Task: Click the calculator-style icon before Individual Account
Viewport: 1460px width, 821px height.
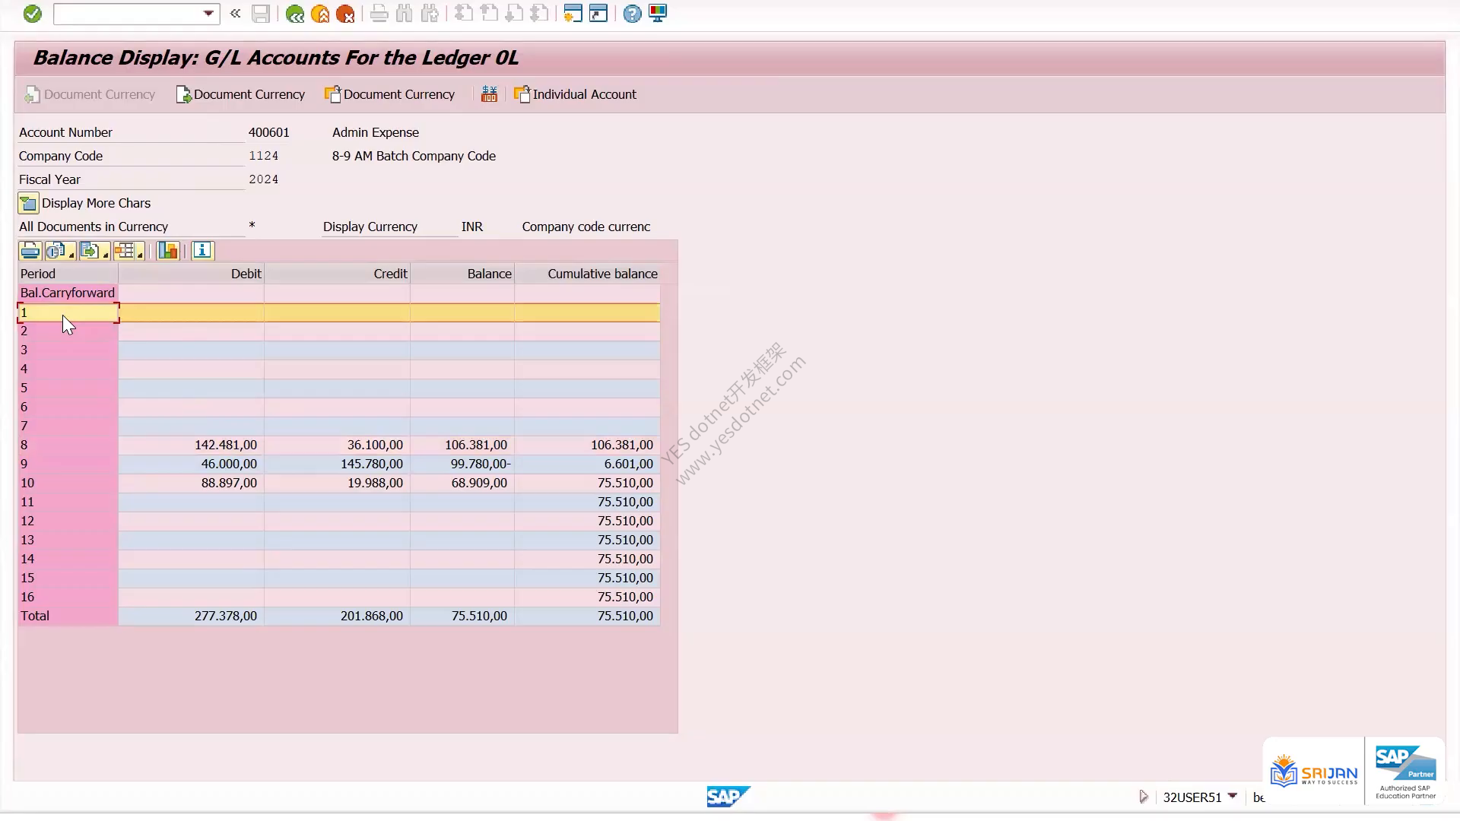Action: pos(489,94)
